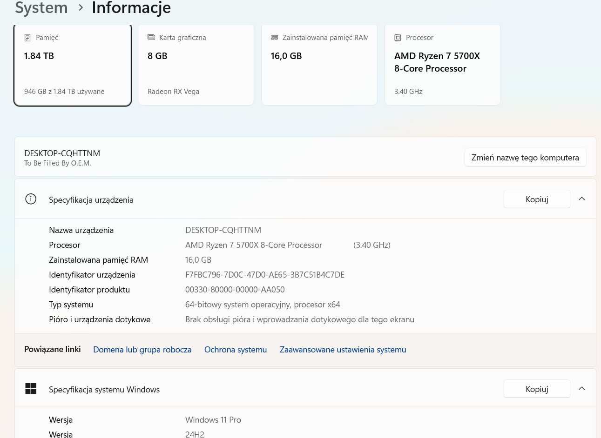Viewport: 601px width, 438px height.
Task: Click the Identyfikator urządzenia label
Action: (92, 275)
